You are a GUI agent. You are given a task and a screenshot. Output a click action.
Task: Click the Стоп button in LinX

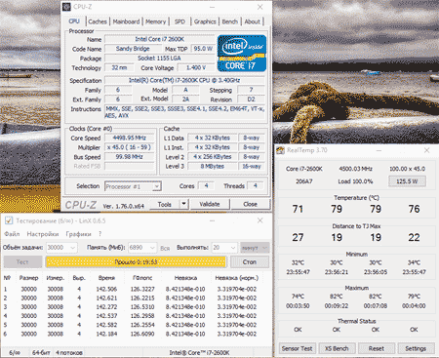[x=250, y=262]
